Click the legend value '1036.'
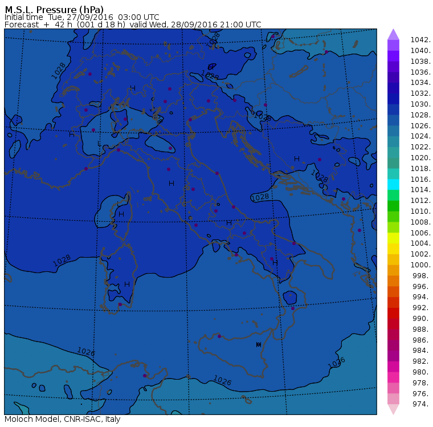Screen dimensions: 433x427 420,72
